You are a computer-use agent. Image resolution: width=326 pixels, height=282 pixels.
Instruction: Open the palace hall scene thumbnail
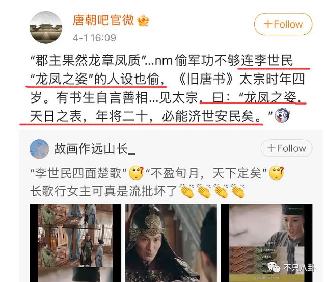(75, 243)
